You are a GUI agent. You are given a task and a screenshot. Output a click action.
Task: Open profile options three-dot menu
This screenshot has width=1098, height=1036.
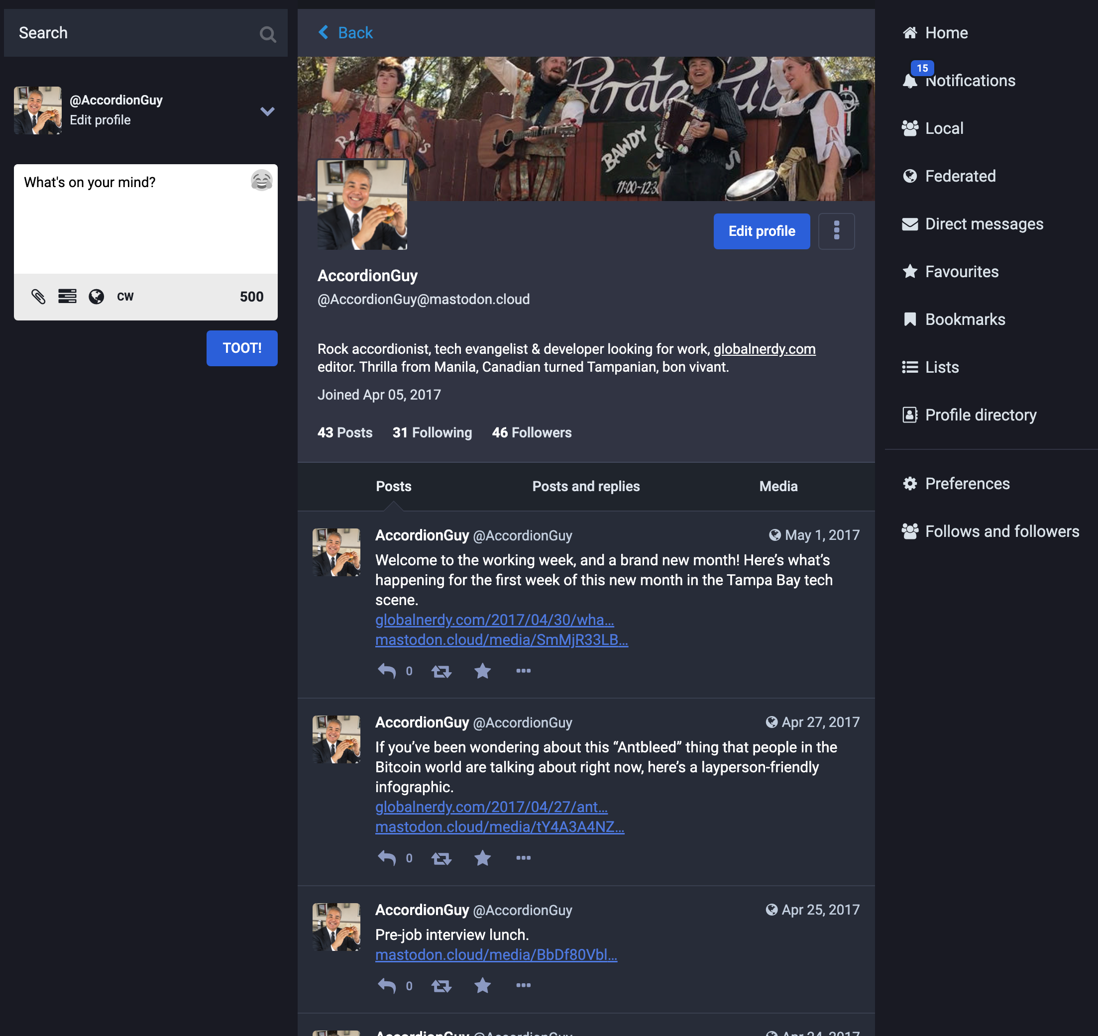(x=836, y=231)
